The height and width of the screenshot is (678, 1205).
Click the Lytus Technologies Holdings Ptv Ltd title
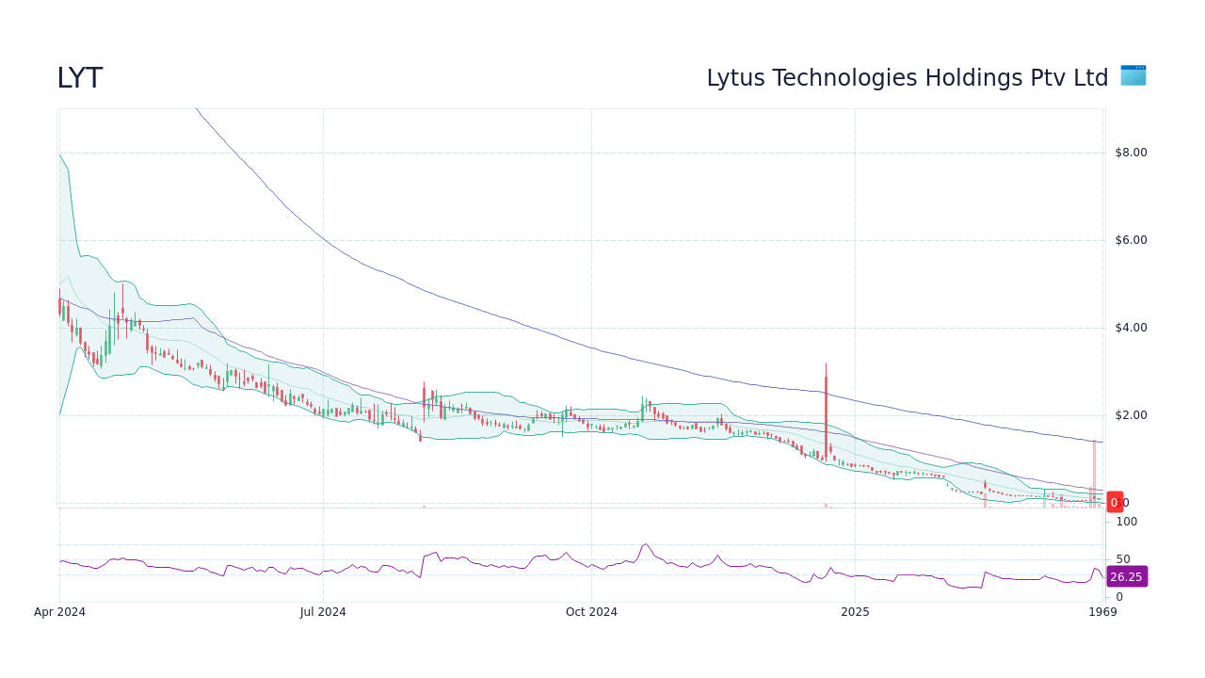pos(908,78)
